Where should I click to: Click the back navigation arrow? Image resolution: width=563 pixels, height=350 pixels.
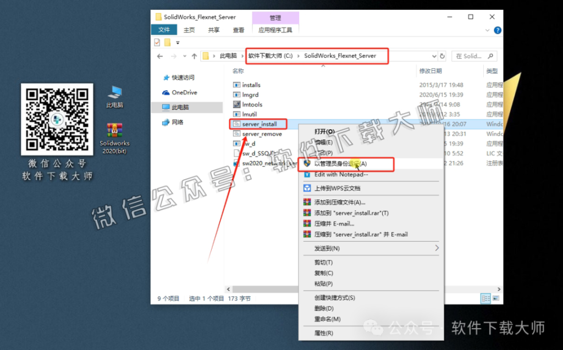pyautogui.click(x=159, y=56)
